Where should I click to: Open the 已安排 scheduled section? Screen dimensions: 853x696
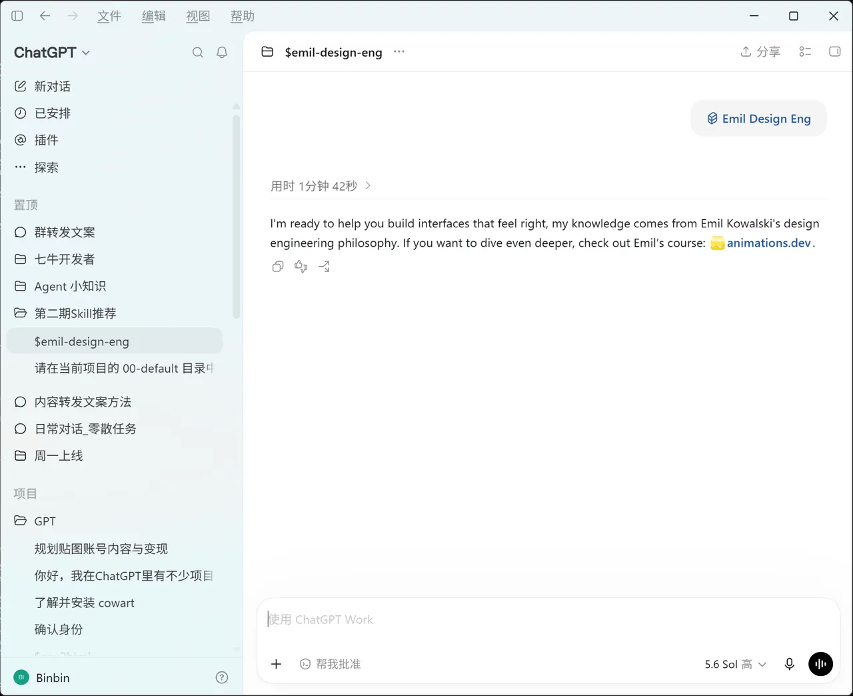pyautogui.click(x=115, y=113)
